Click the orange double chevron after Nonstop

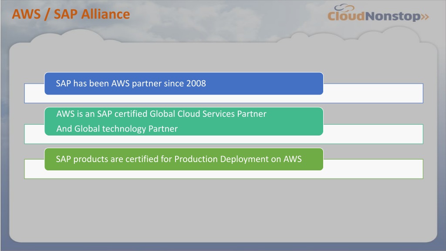425,17
